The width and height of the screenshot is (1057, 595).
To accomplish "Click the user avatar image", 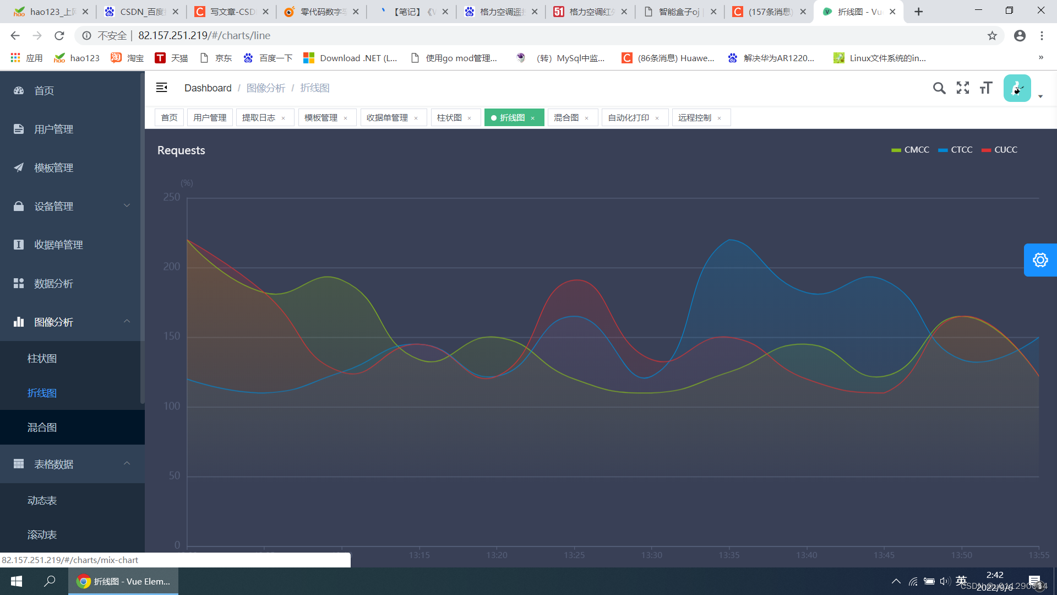I will (1017, 88).
